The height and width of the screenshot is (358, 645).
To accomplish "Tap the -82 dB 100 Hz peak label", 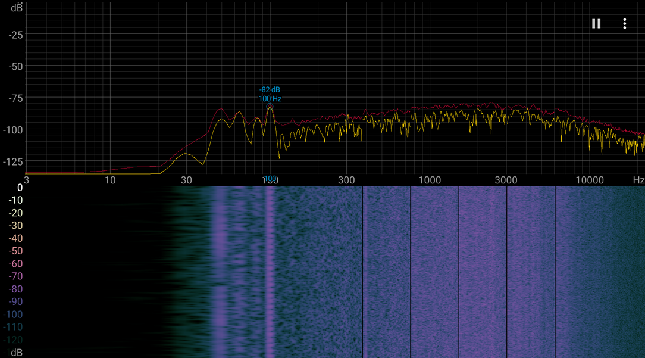I will pos(270,94).
